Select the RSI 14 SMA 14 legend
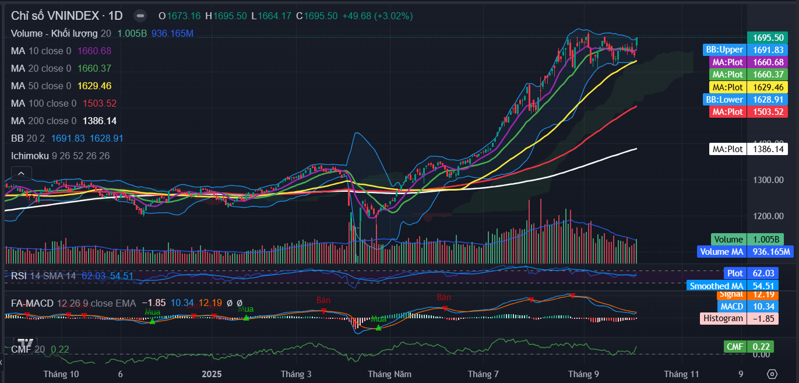The image size is (799, 383). 44,276
